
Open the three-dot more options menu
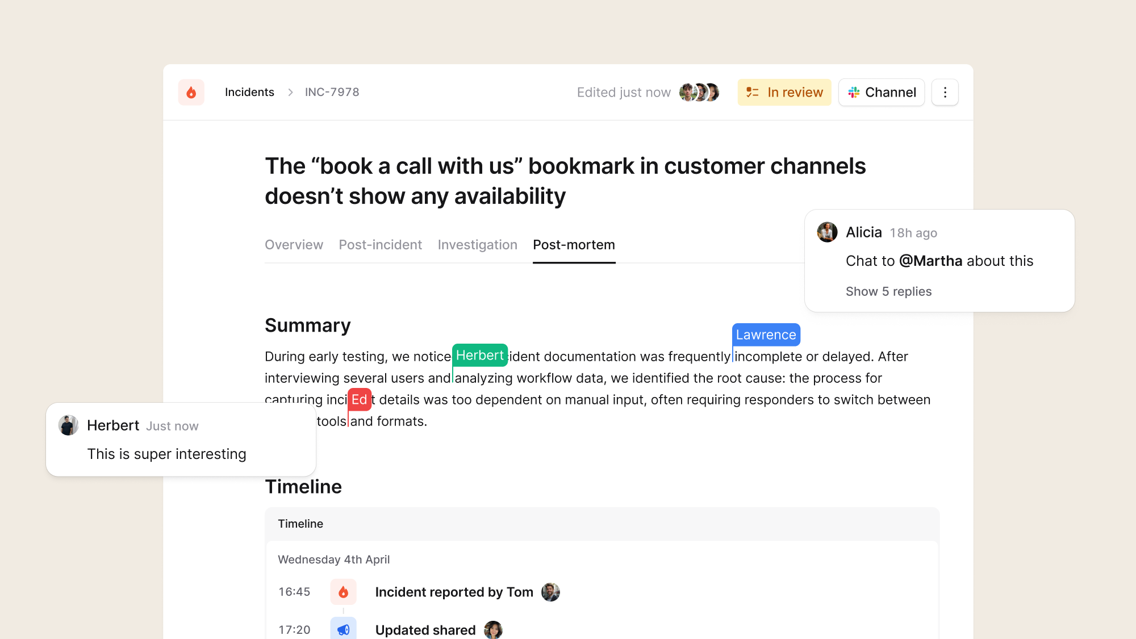click(x=945, y=93)
